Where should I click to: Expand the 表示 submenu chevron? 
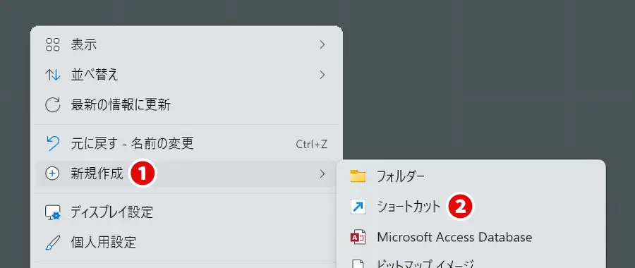(x=322, y=44)
